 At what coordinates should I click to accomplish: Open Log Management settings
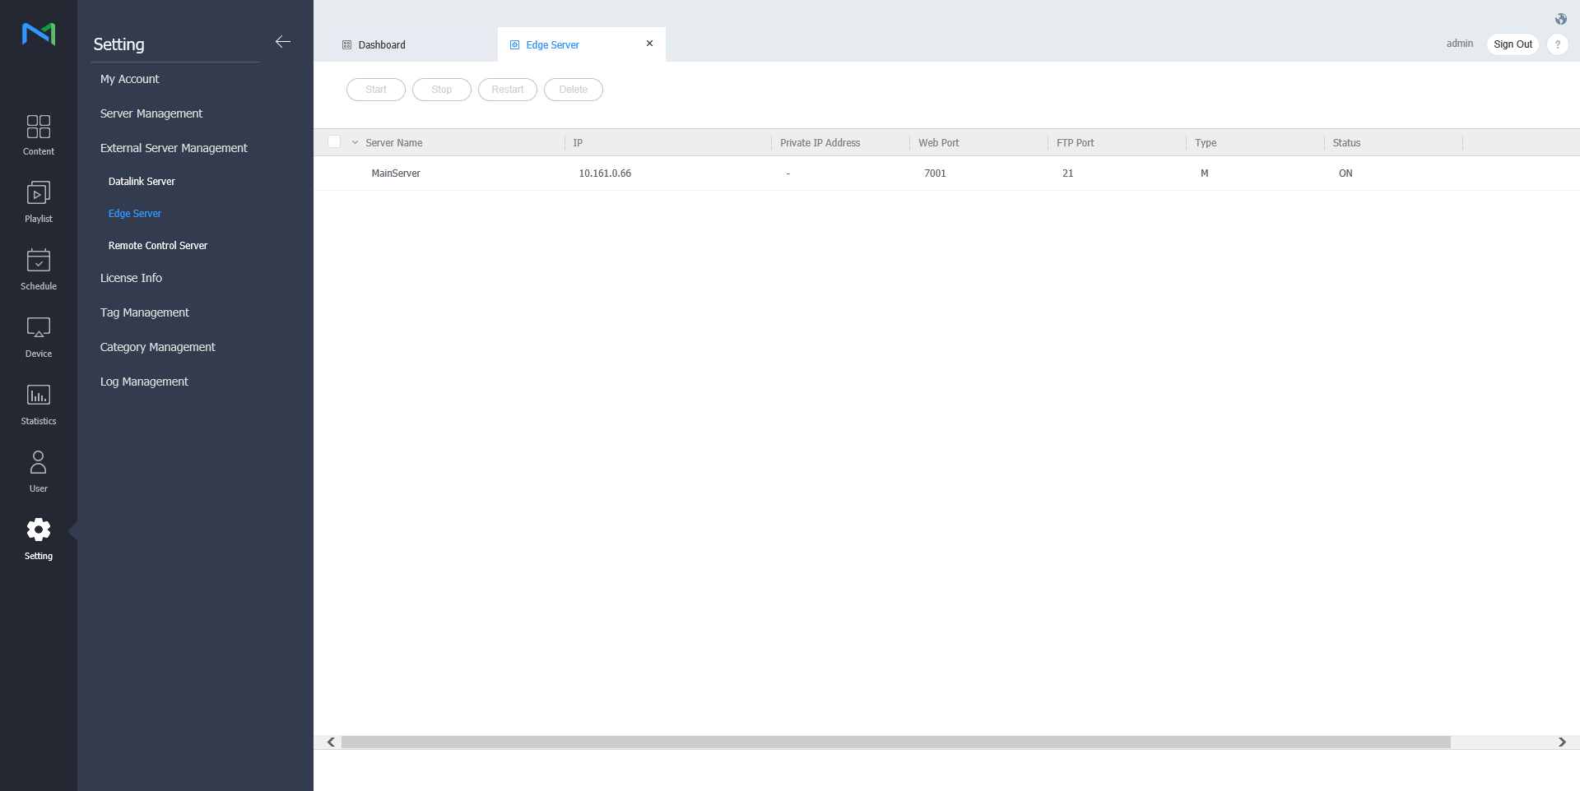pyautogui.click(x=144, y=381)
